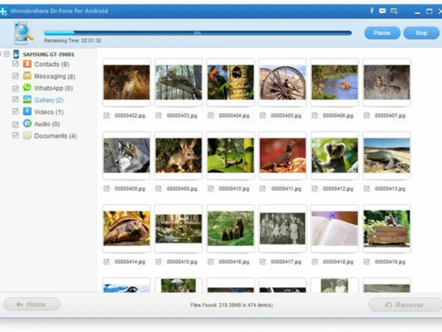442x332 pixels.
Task: Select the green frog thumbnail 00000410.jpg
Action: click(230, 155)
